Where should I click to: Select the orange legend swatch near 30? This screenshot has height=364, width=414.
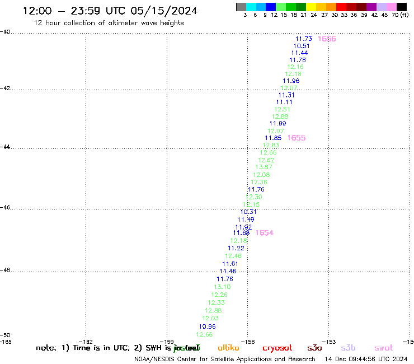331,7
